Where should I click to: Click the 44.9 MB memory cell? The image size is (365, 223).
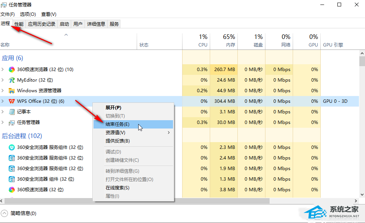tap(224, 91)
